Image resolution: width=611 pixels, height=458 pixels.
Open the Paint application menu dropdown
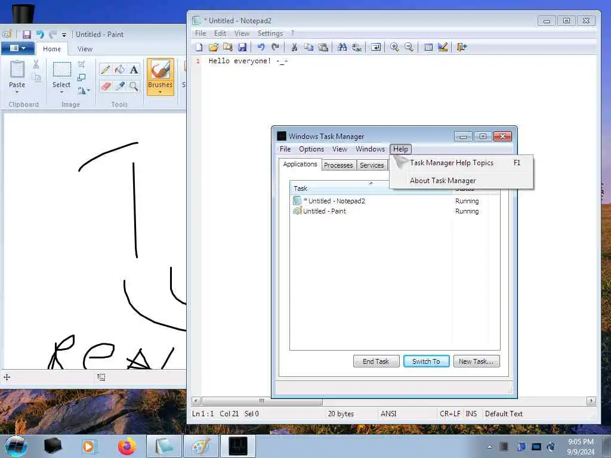[17, 48]
